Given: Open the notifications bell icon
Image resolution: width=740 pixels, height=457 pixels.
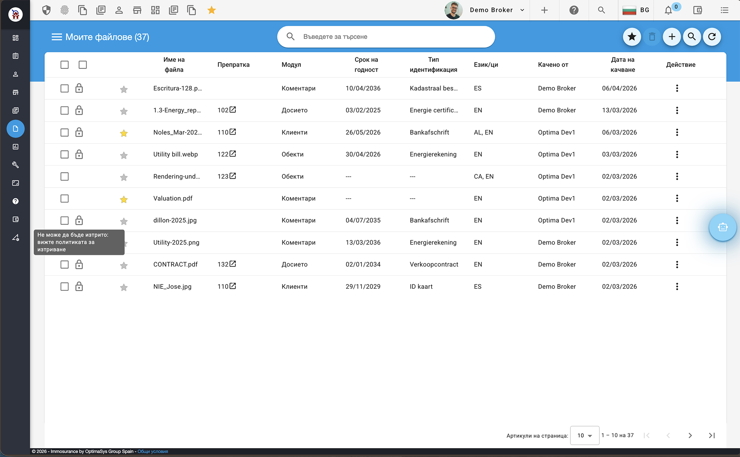Looking at the screenshot, I should coord(668,10).
